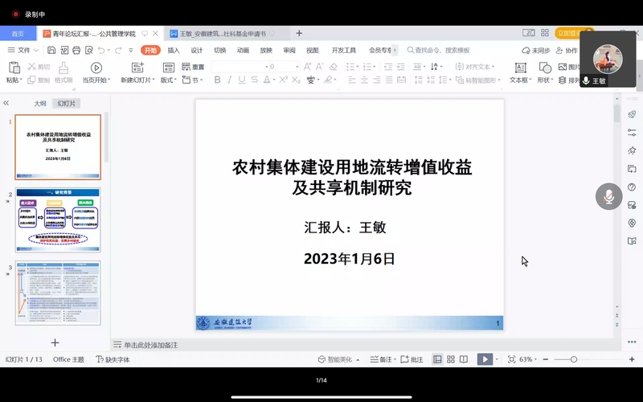Switch to slide sorter view in status bar
643x402 pixels.
pyautogui.click(x=450, y=359)
